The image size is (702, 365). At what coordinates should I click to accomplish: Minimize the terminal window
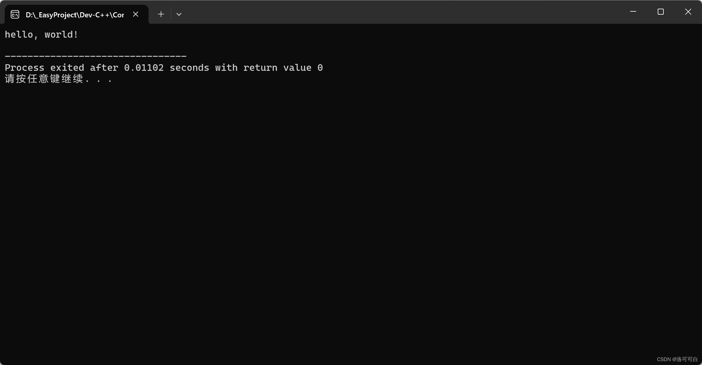(633, 12)
